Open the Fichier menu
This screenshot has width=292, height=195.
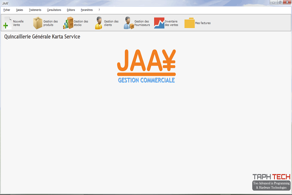tap(7, 10)
